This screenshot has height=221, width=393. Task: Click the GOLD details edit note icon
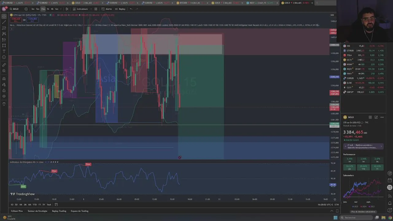(x=376, y=117)
